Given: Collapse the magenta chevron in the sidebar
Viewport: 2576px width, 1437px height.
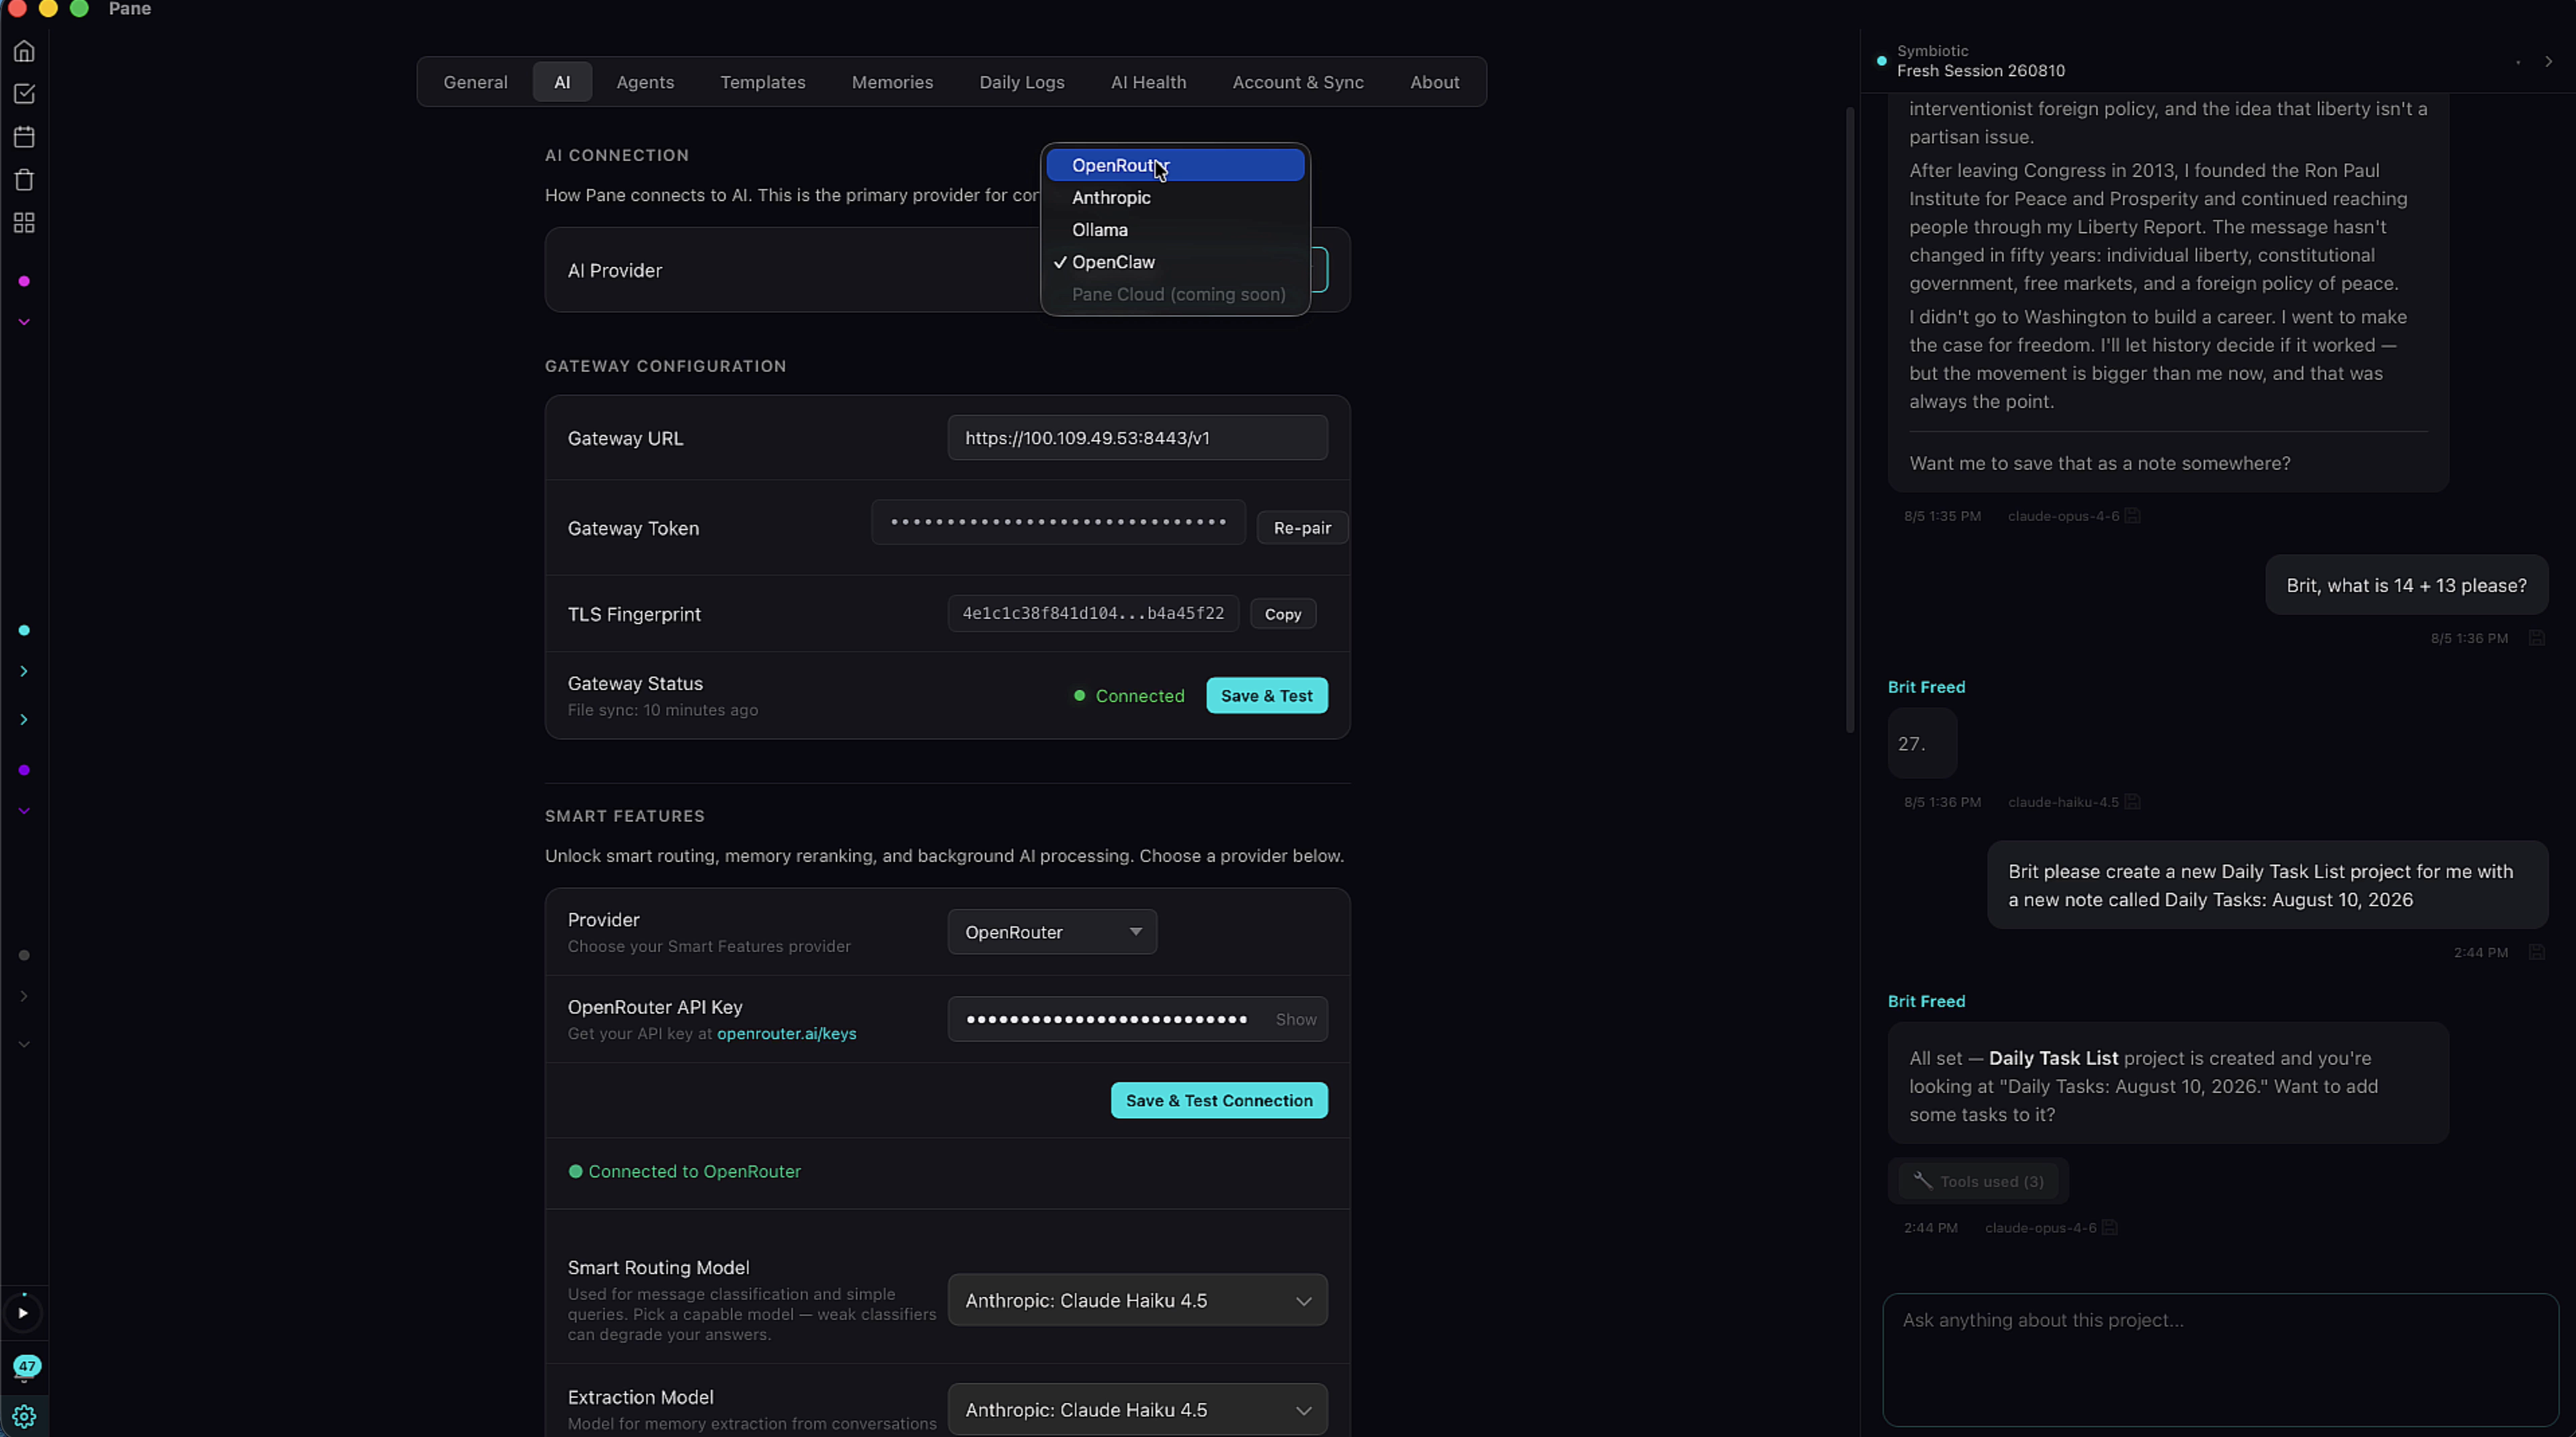Looking at the screenshot, I should click(24, 323).
